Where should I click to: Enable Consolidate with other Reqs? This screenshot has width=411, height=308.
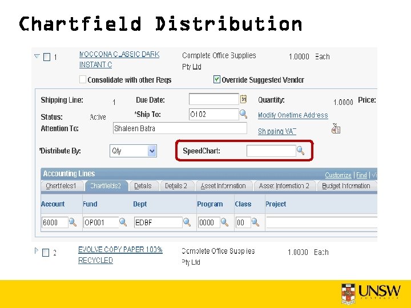83,79
